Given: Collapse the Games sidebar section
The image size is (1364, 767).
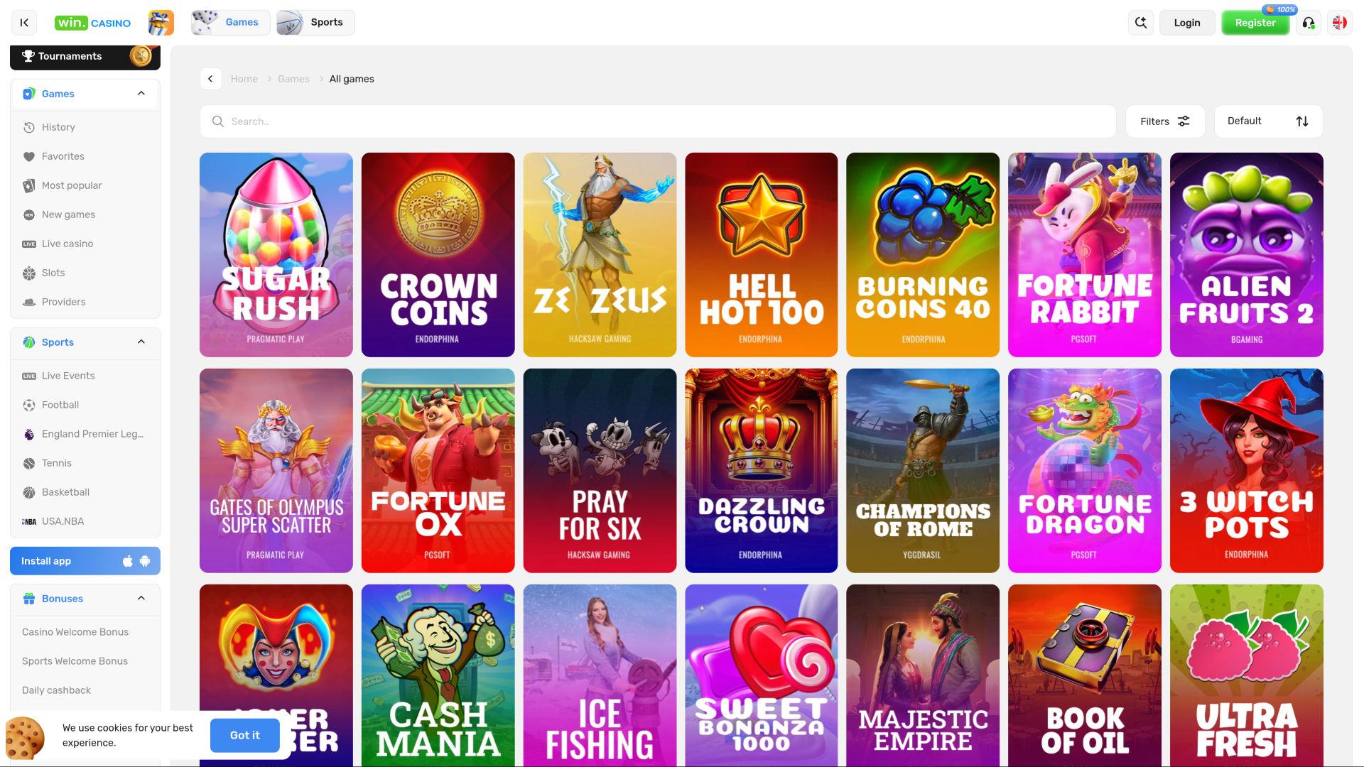Looking at the screenshot, I should [x=141, y=94].
